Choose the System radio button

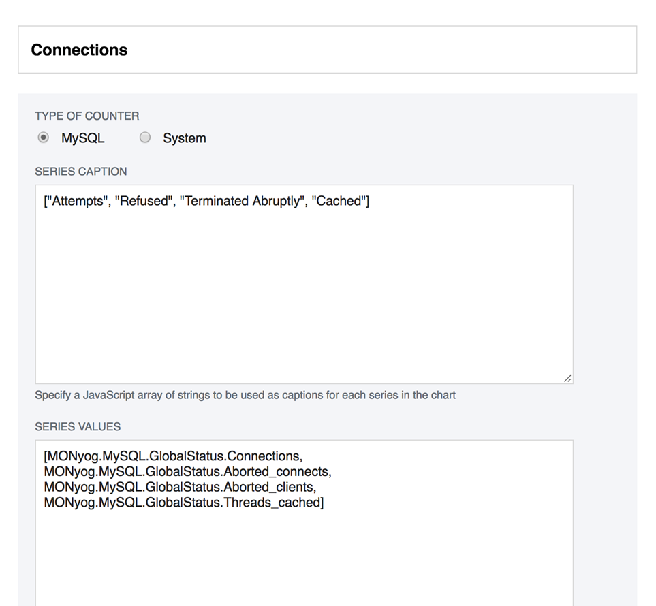coord(145,138)
